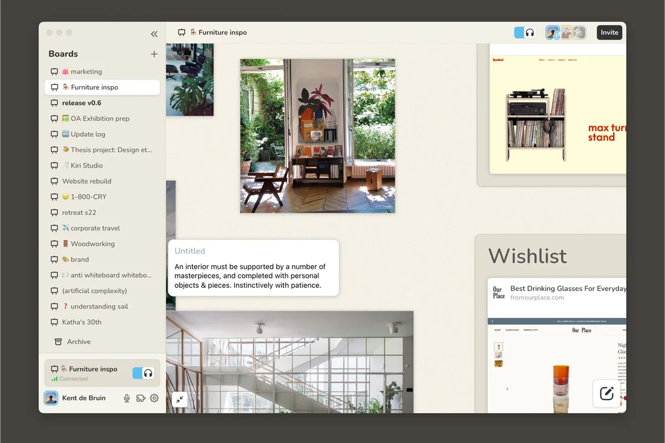
Task: Exit fullscreen with the shrink arrows icon
Action: tap(180, 399)
